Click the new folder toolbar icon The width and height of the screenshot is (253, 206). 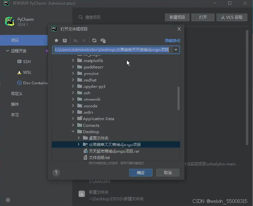coord(76,41)
